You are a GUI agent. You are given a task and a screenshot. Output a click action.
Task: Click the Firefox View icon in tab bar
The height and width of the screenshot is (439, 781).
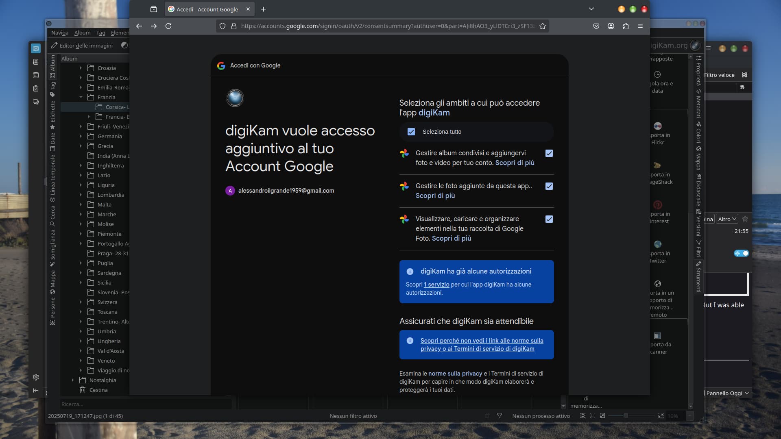click(x=153, y=9)
